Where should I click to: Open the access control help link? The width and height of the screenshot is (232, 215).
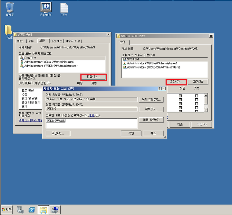tap(31, 120)
